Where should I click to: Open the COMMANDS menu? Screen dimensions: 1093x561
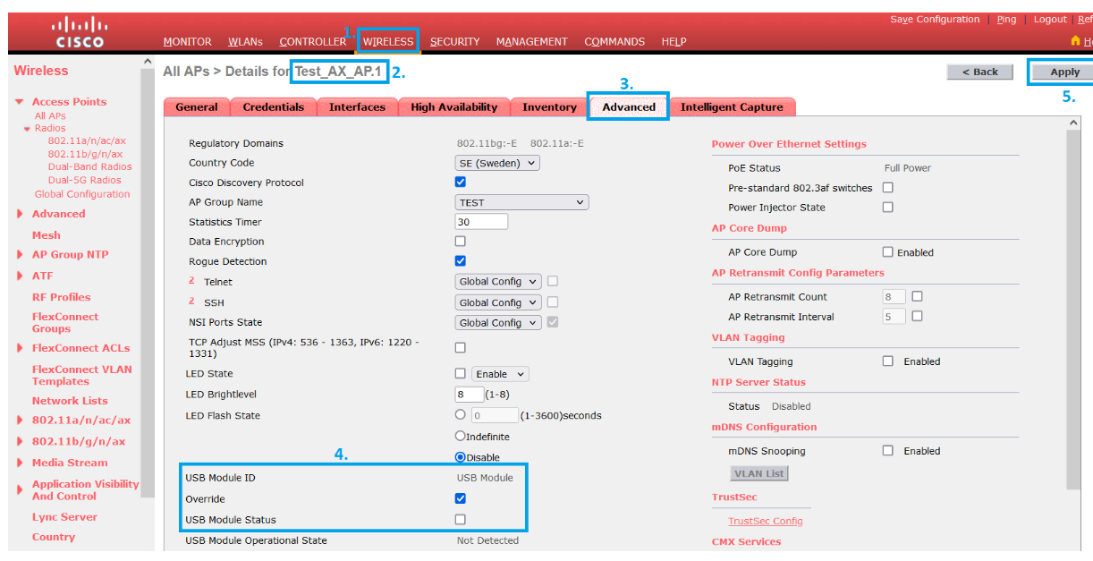tap(614, 42)
